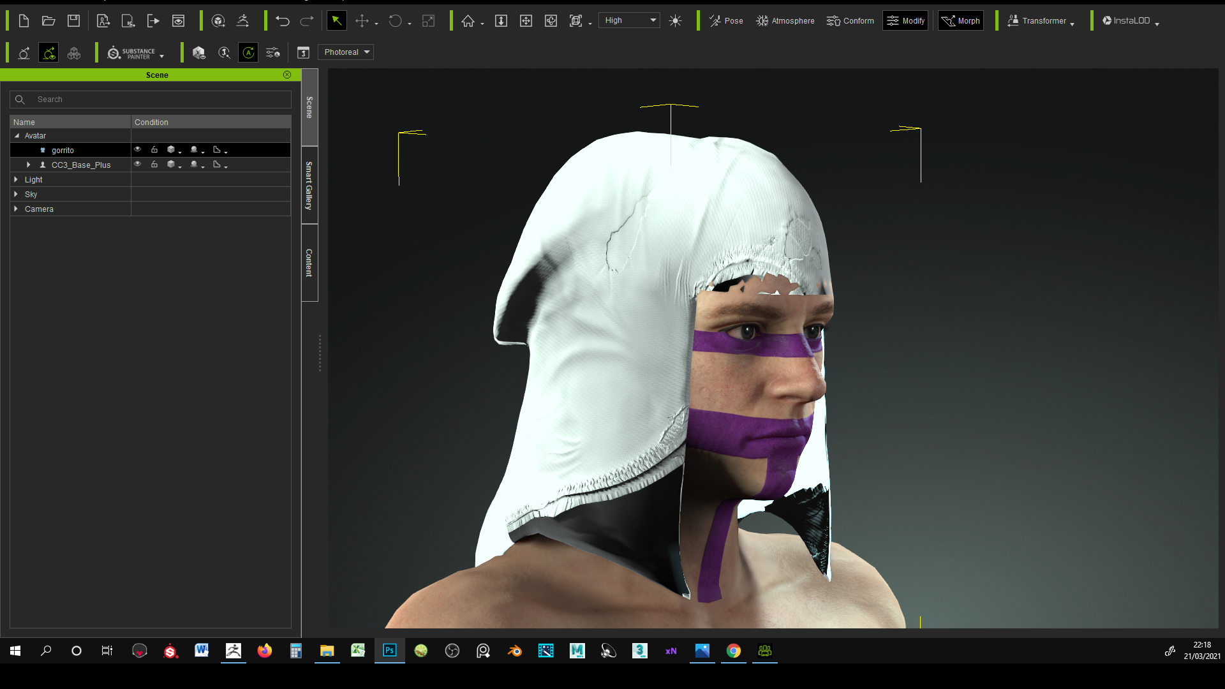Image resolution: width=1225 pixels, height=689 pixels.
Task: Toggle the highlighted circular A icon
Action: coord(248,53)
